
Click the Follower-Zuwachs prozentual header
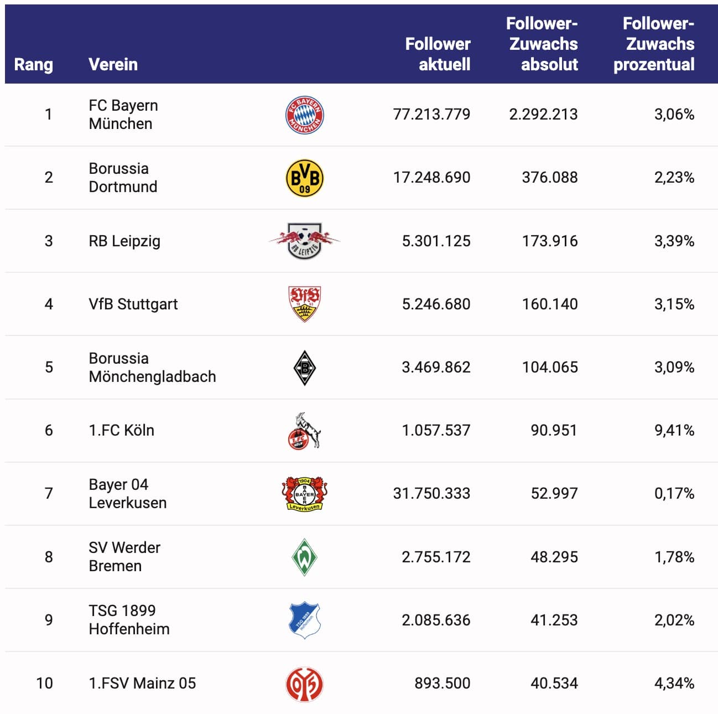pos(654,44)
